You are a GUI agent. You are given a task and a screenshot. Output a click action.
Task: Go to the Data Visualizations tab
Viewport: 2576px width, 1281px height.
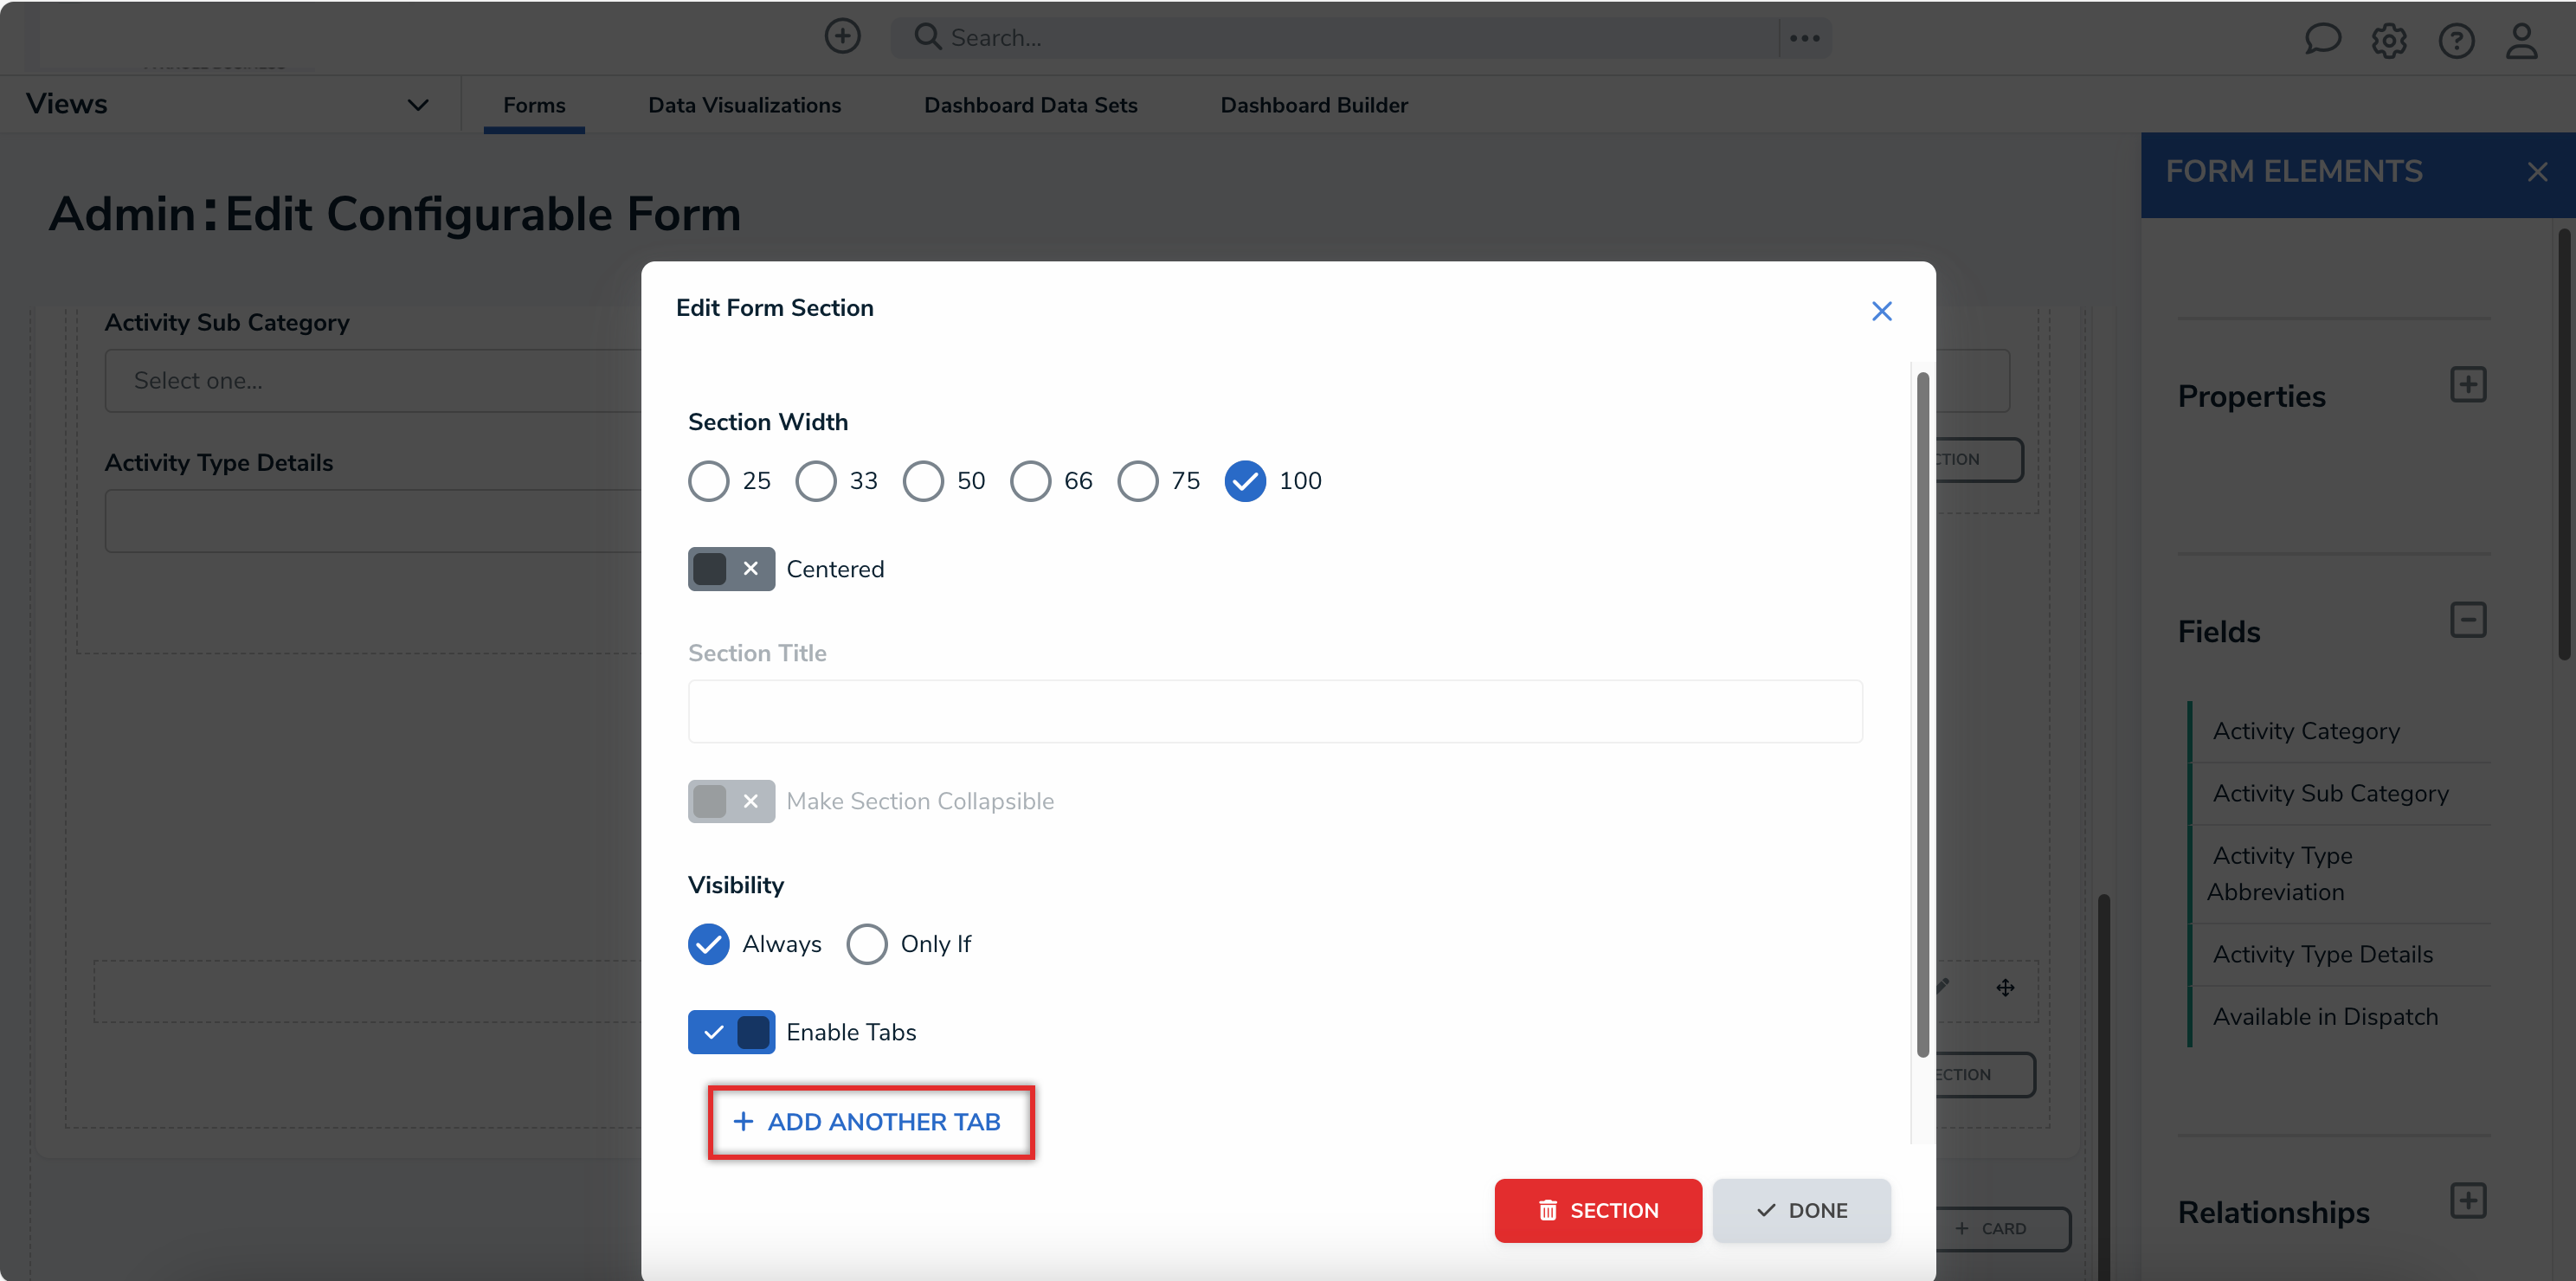coord(744,104)
